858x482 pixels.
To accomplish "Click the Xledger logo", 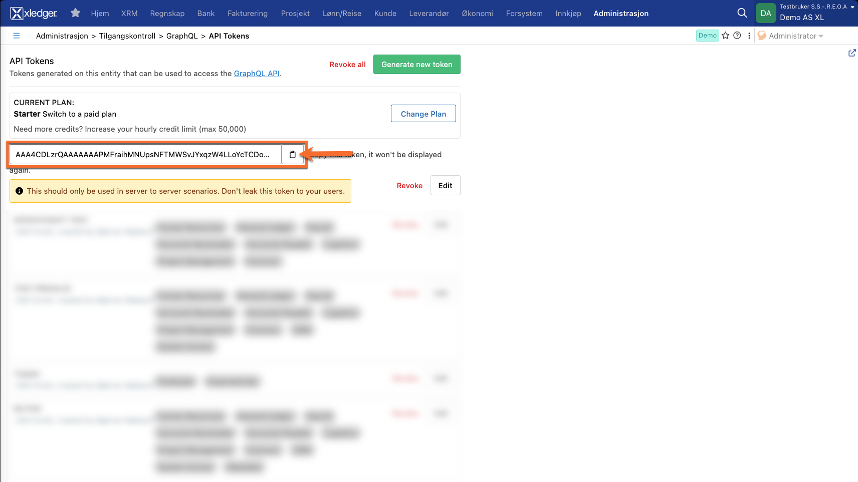I will 34,14.
